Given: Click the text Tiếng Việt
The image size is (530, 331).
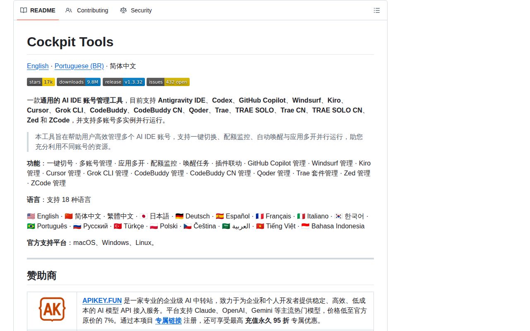Looking at the screenshot, I should coord(281,226).
